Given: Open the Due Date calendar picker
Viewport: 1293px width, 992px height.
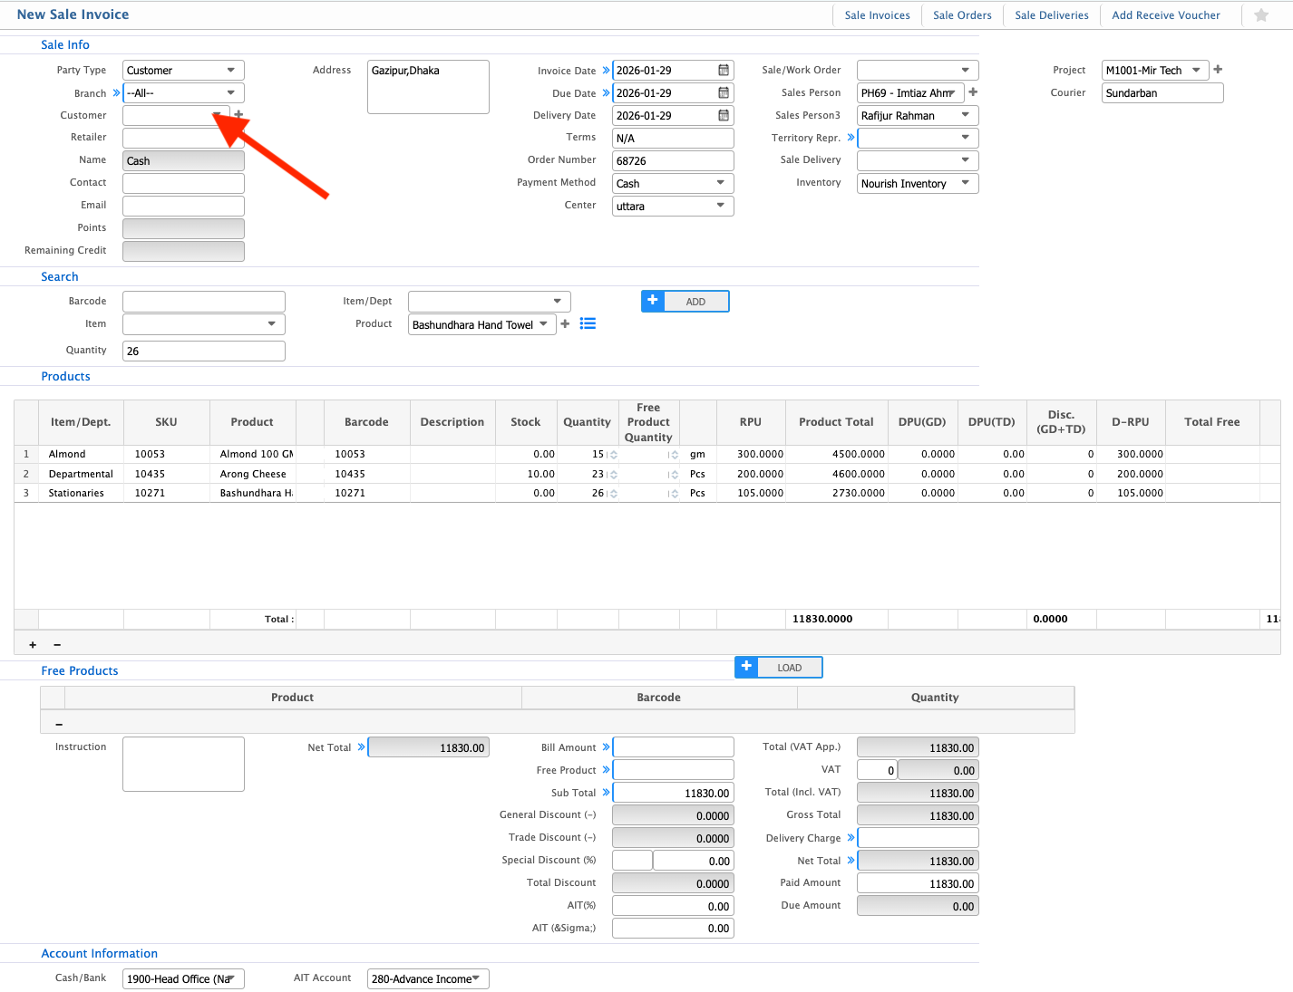Looking at the screenshot, I should 724,93.
